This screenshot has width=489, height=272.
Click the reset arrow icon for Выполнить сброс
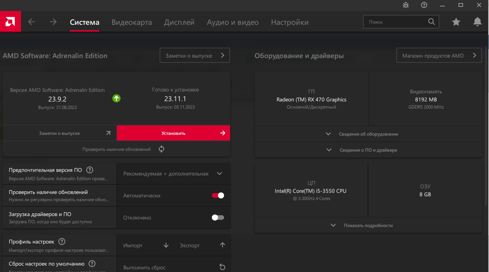(x=223, y=267)
